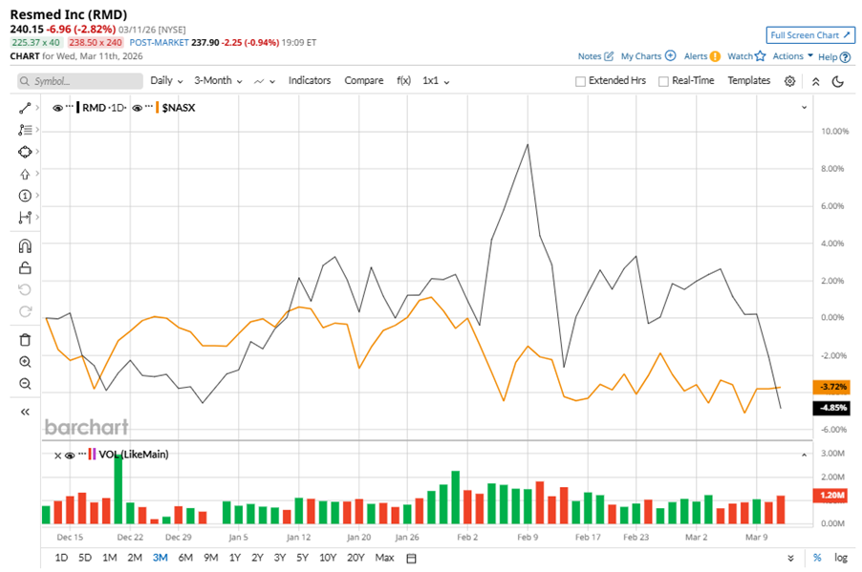Select the trend line drawing tool
Image resolution: width=862 pixels, height=572 pixels.
(25, 108)
